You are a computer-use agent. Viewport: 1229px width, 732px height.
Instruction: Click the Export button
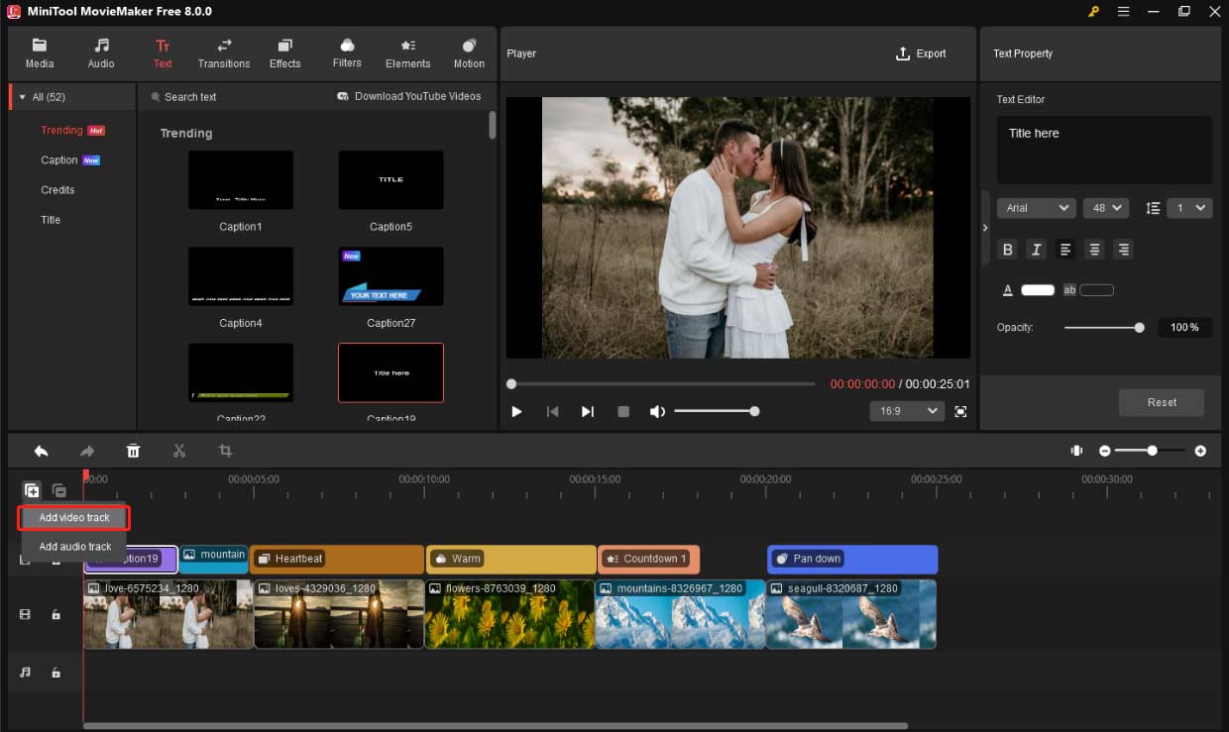click(921, 53)
